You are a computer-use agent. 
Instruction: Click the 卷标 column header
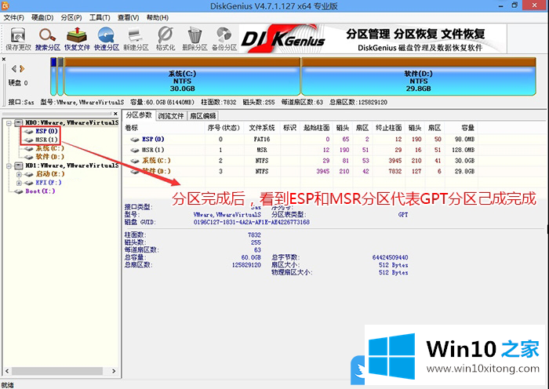[x=163, y=128]
